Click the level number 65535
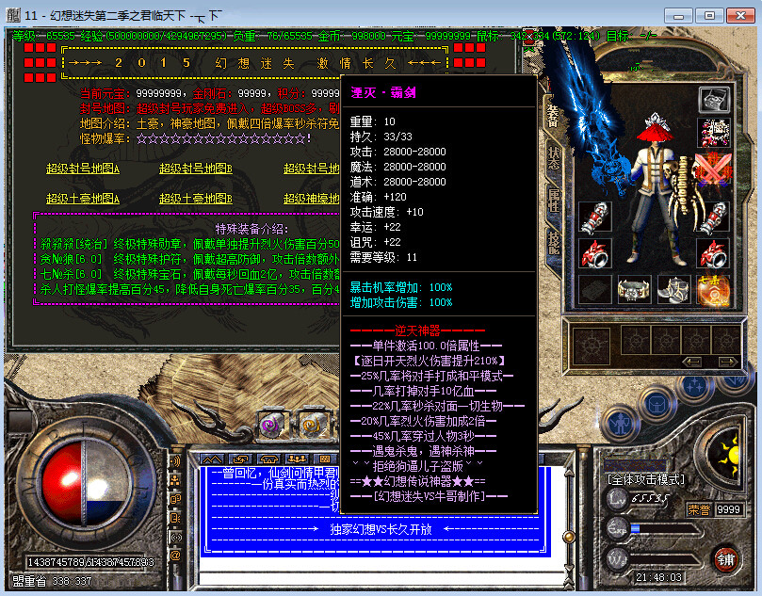762x596 pixels. 650,498
